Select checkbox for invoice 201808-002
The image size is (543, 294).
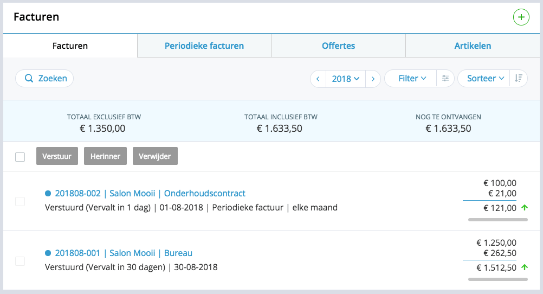20,201
